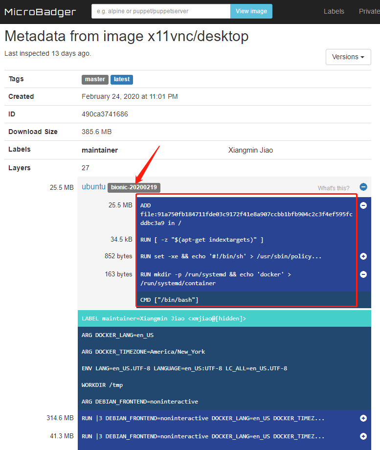Viewport: 380px width, 450px height.
Task: Collapse the ADD file layer command
Action: (363, 205)
